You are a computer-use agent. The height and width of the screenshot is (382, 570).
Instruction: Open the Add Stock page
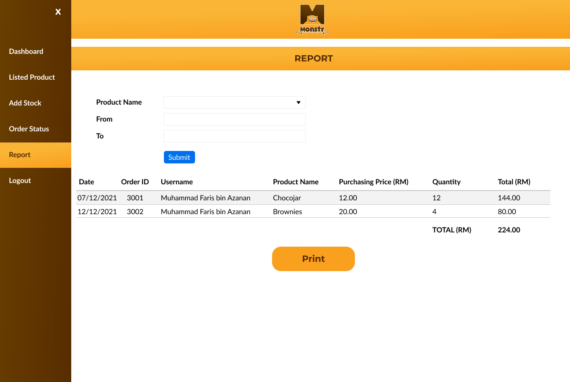click(25, 103)
